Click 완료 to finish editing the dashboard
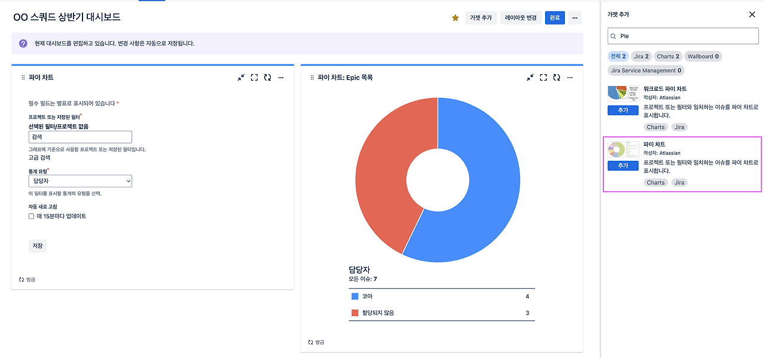 (554, 18)
